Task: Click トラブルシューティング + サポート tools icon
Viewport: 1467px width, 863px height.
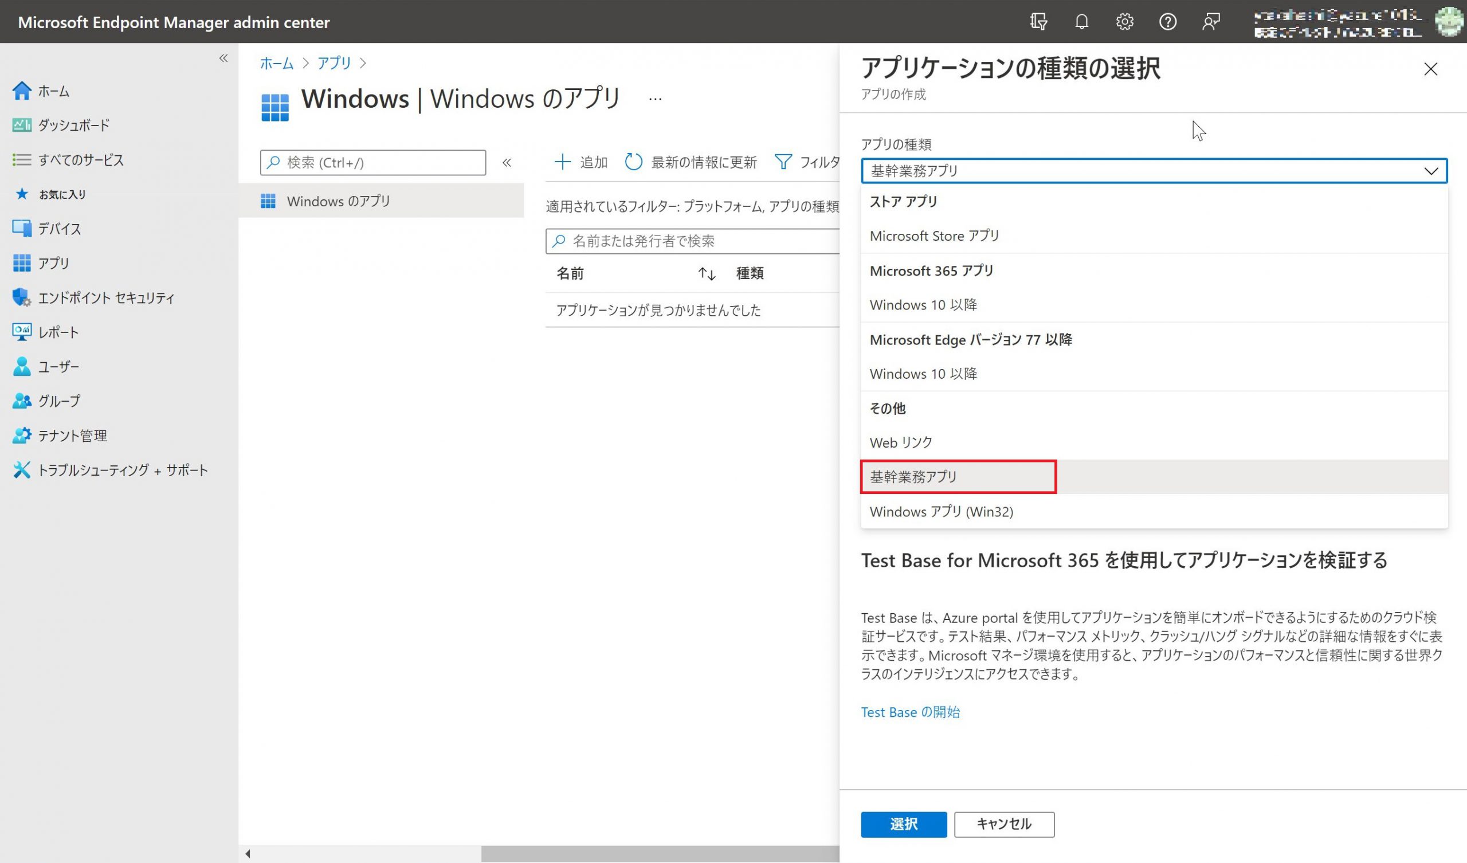Action: tap(22, 470)
